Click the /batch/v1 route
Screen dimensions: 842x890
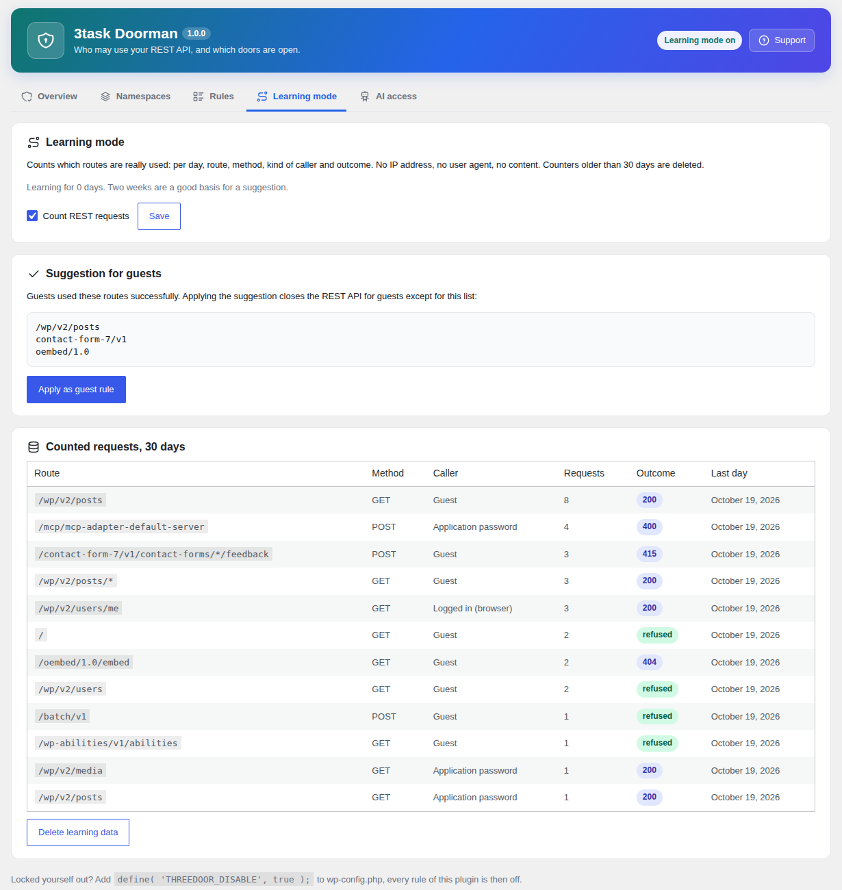[x=62, y=717]
